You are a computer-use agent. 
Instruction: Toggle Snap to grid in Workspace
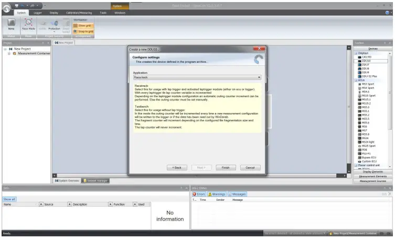click(83, 31)
